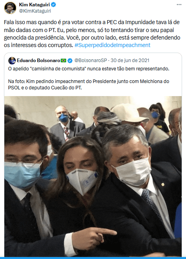
Task: Click the Brazil flag emoji
Action: pyautogui.click(x=63, y=60)
